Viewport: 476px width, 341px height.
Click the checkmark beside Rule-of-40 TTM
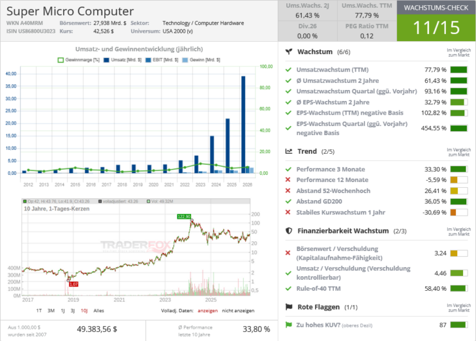pyautogui.click(x=288, y=288)
